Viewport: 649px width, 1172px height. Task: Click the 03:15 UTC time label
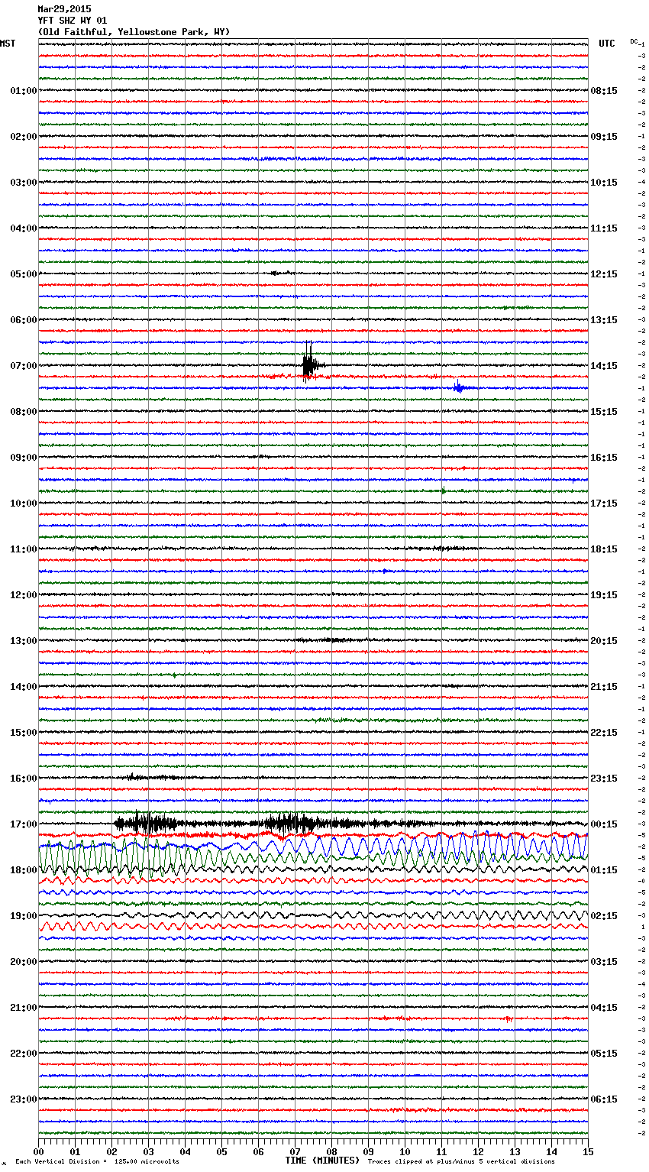(604, 962)
